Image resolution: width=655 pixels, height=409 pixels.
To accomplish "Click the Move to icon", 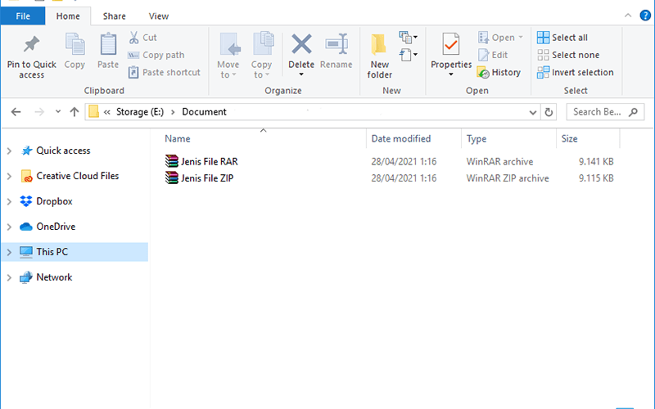I will 229,45.
